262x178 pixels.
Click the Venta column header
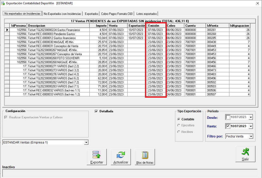pos(118,26)
